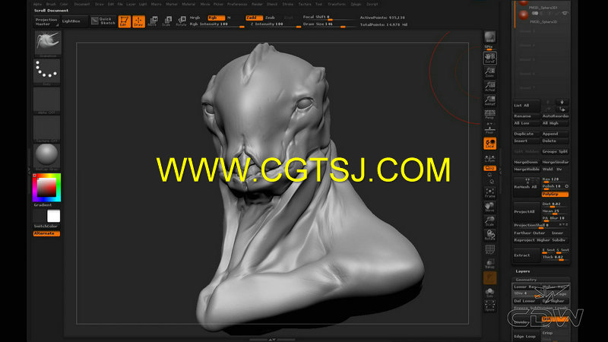Toggle Persp perspective view
This screenshot has width=608, height=342.
click(489, 115)
